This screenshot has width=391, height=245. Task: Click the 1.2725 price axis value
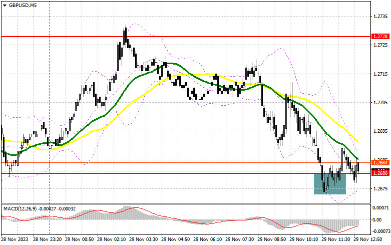coord(380,45)
